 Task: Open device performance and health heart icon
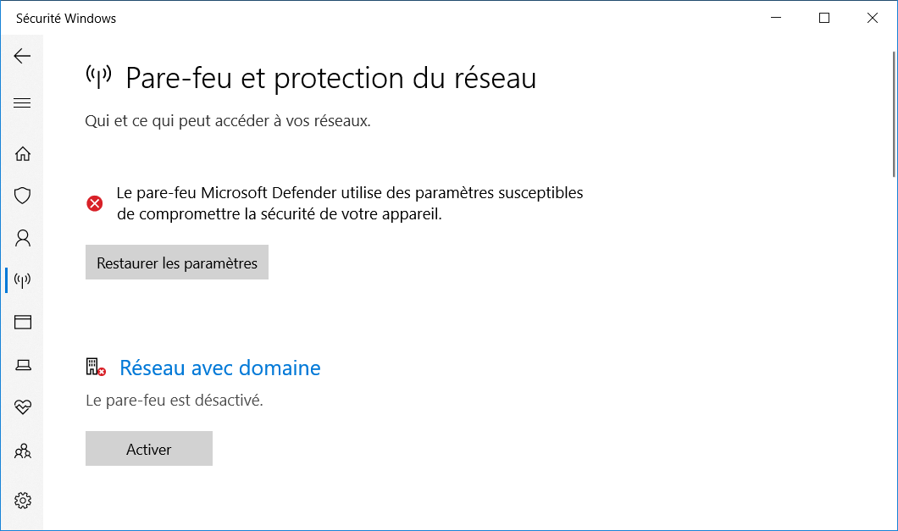click(22, 407)
